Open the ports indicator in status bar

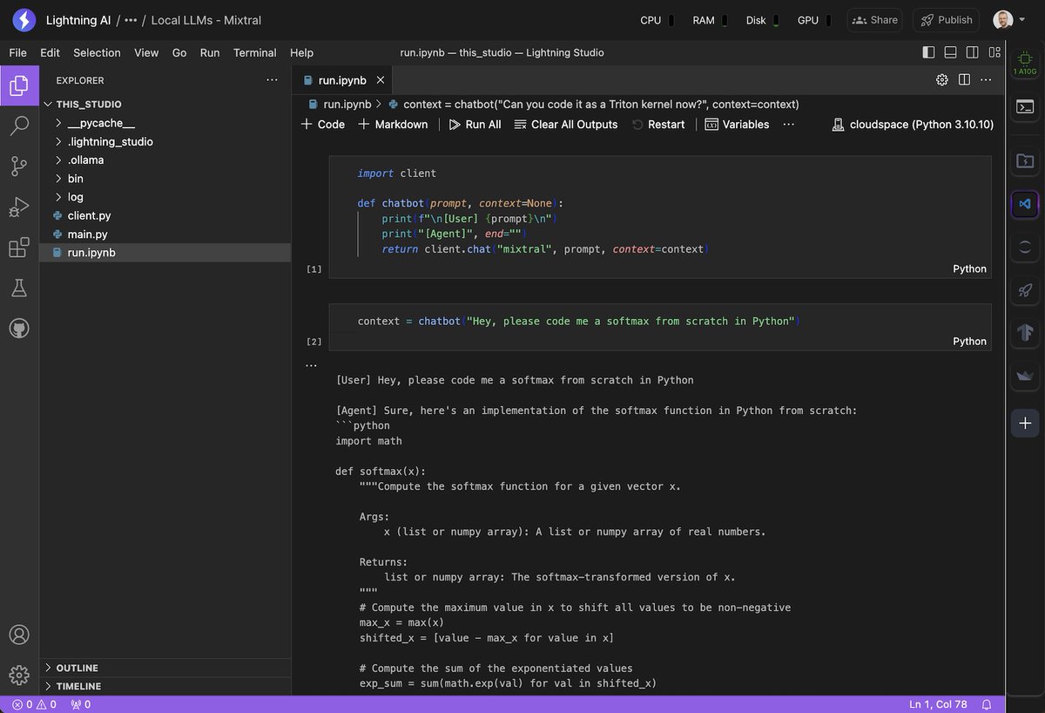81,704
